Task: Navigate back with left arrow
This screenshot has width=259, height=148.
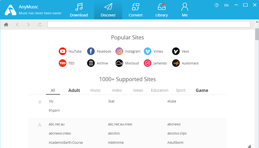Action: 17,24
